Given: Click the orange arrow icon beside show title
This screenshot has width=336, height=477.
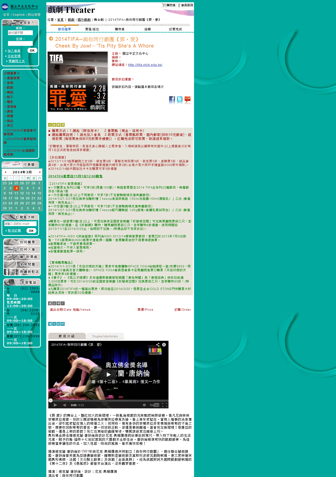Looking at the screenshot, I should 51,39.
